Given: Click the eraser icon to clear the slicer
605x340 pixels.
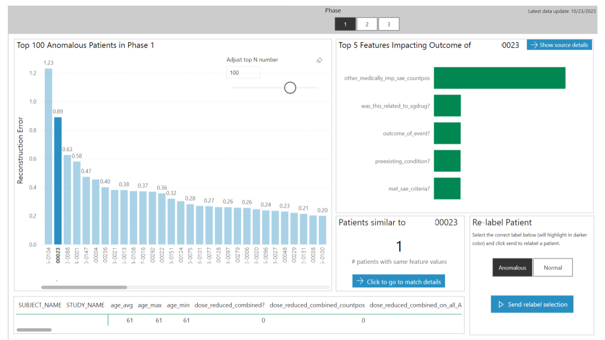Looking at the screenshot, I should (319, 60).
